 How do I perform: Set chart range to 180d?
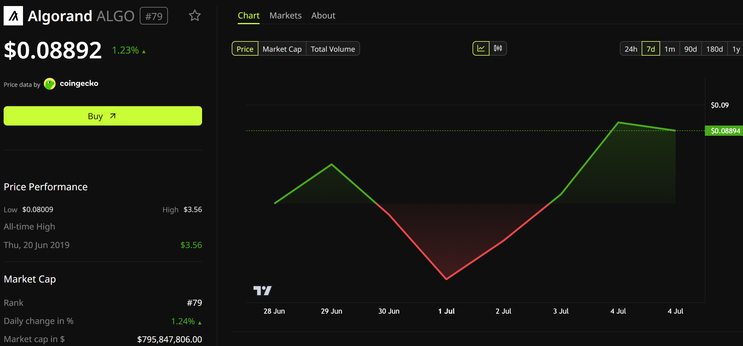click(x=715, y=49)
